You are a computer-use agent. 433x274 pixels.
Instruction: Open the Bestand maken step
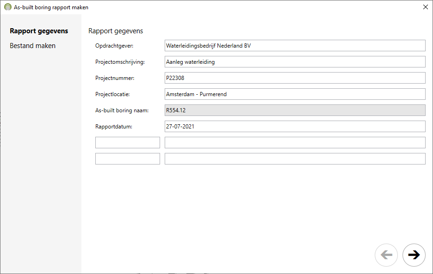[x=32, y=46]
